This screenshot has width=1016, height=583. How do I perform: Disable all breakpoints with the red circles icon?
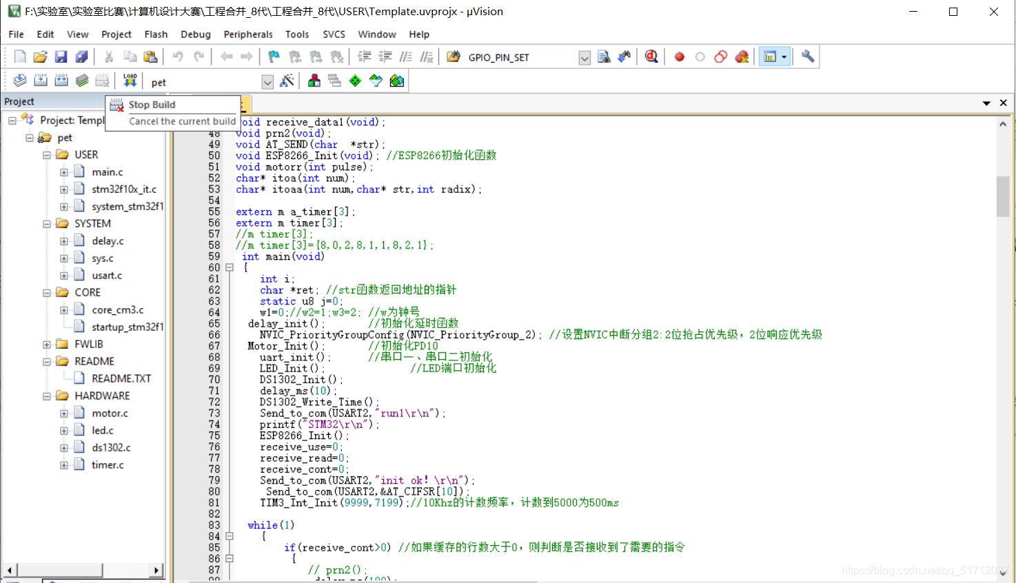point(721,57)
